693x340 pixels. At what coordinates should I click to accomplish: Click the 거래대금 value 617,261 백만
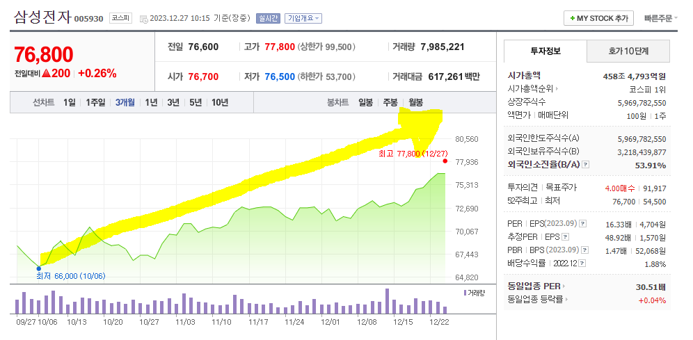coord(454,77)
